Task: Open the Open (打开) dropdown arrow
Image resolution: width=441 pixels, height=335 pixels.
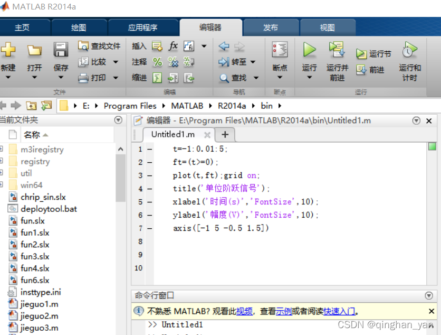Action: click(34, 77)
